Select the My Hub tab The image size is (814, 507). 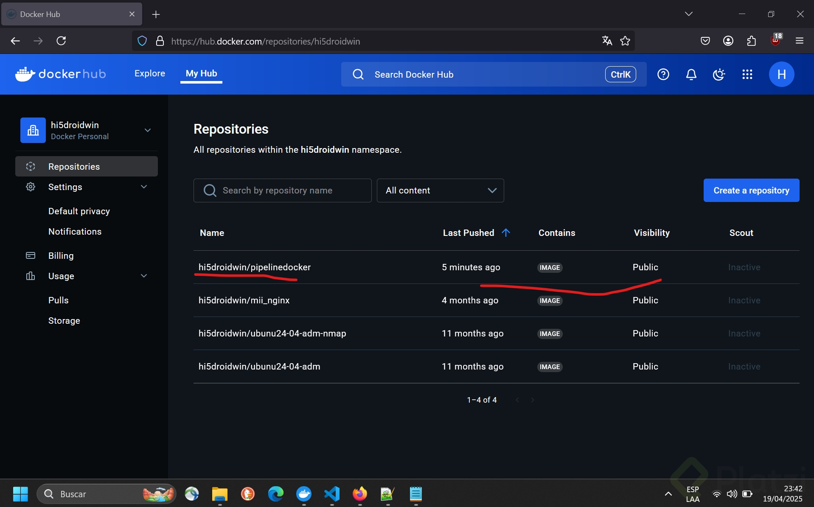click(201, 73)
